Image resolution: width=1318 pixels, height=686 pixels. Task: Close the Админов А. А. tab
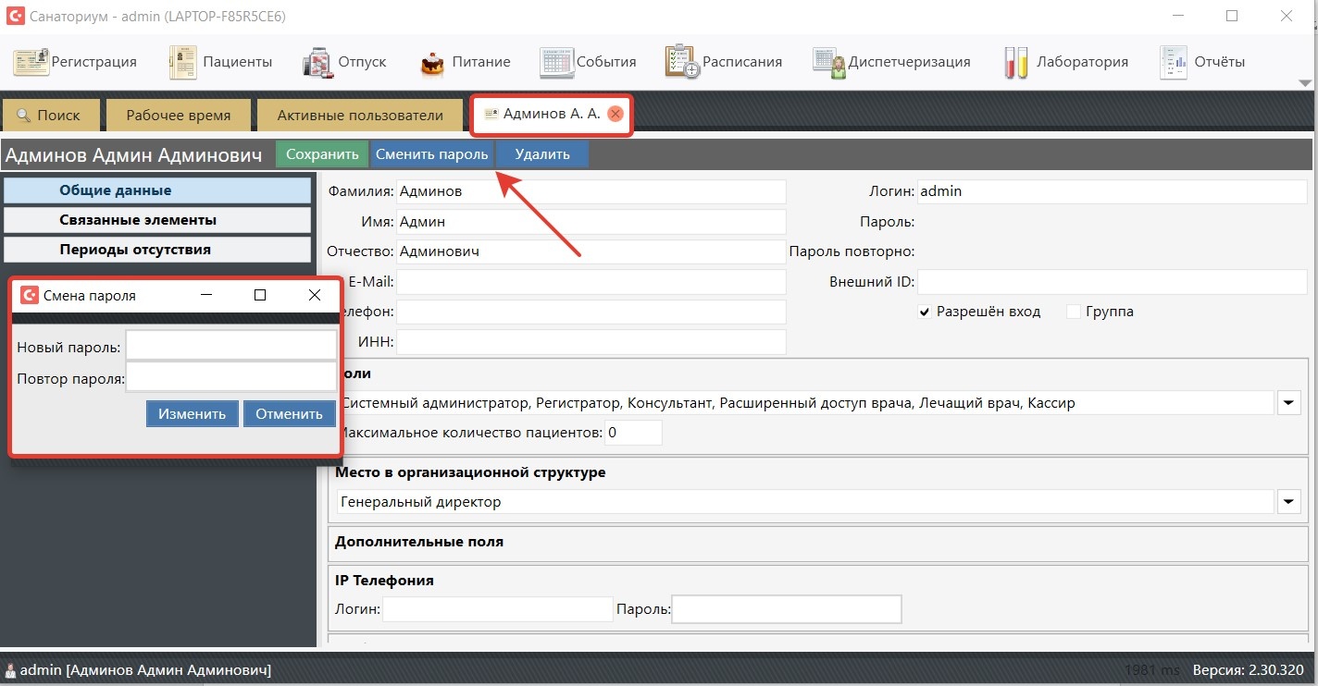[615, 114]
